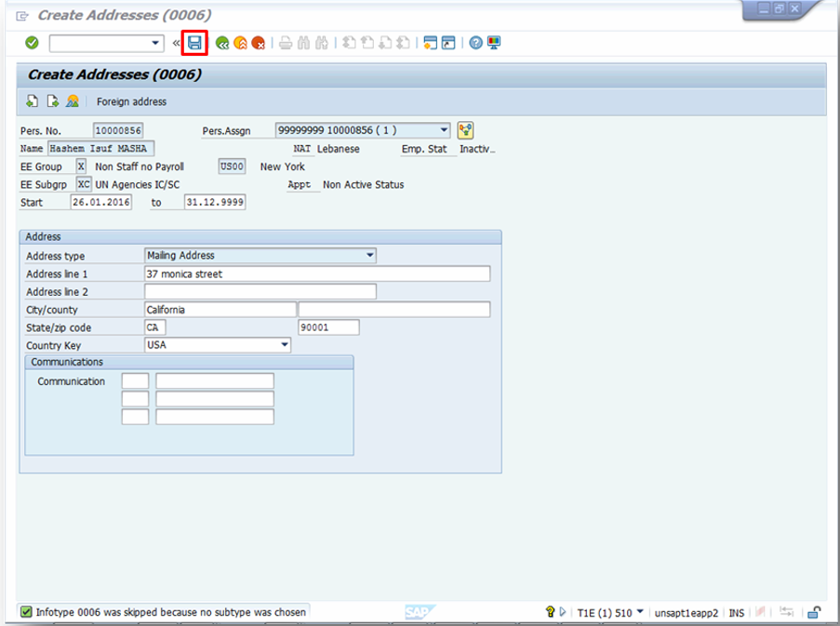Click the personnel assignment details icon
This screenshot has width=840, height=626.
(x=465, y=130)
